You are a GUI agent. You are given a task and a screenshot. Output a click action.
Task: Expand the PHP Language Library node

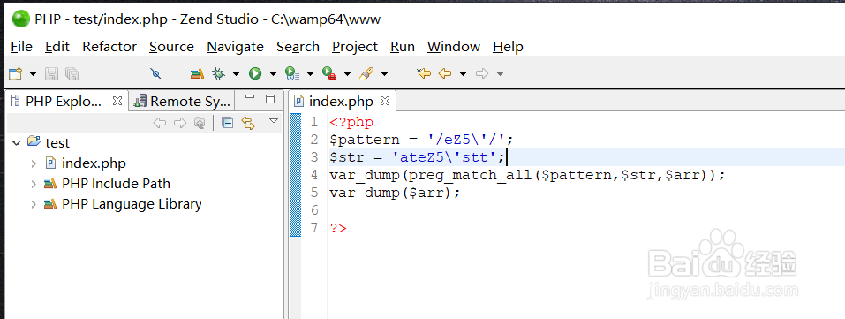click(x=34, y=205)
